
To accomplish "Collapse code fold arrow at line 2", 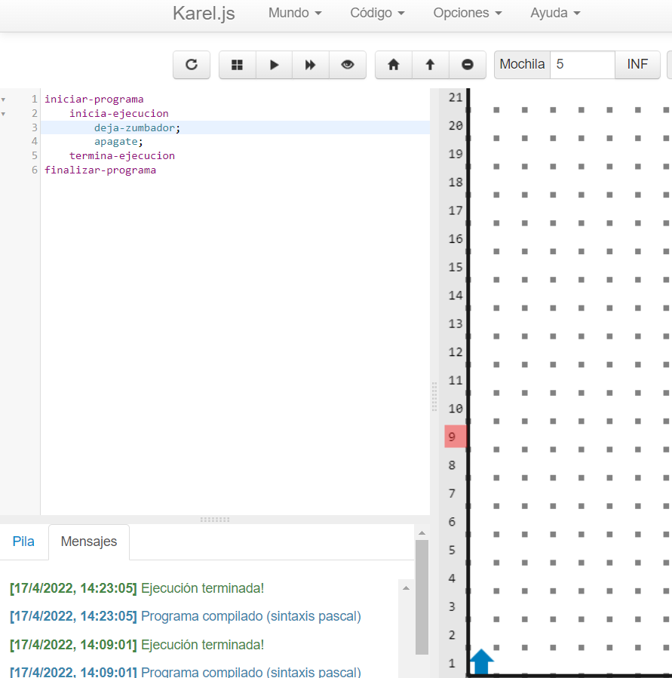I will pyautogui.click(x=3, y=114).
